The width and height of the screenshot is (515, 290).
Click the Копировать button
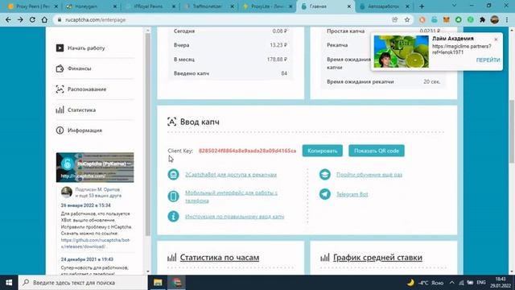[322, 151]
